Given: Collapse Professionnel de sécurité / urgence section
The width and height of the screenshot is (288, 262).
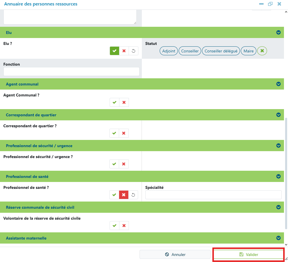Looking at the screenshot, I should coord(279,146).
